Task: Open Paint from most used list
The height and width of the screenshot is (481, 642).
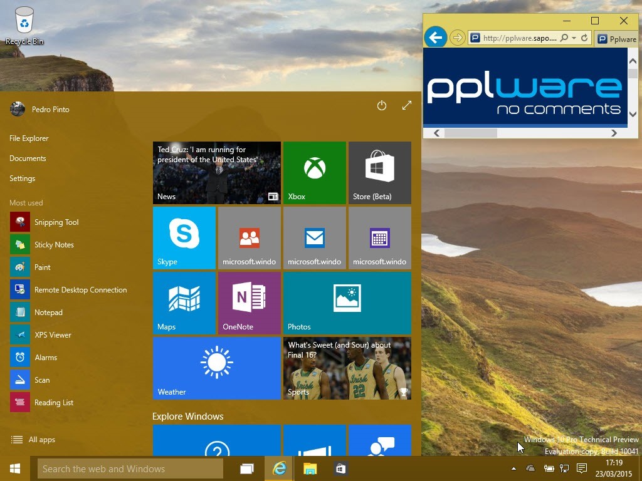Action: pyautogui.click(x=30, y=267)
